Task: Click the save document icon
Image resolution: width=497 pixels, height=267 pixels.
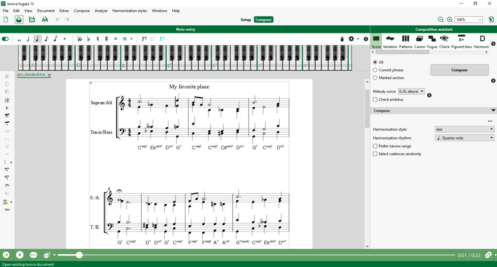Action: click(x=32, y=20)
